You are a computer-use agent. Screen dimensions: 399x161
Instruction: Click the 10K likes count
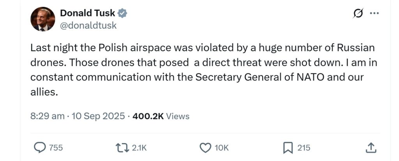coord(222,148)
